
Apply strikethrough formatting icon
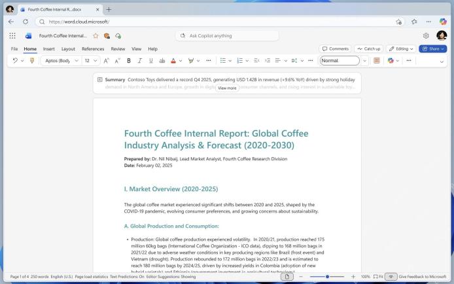[162, 60]
